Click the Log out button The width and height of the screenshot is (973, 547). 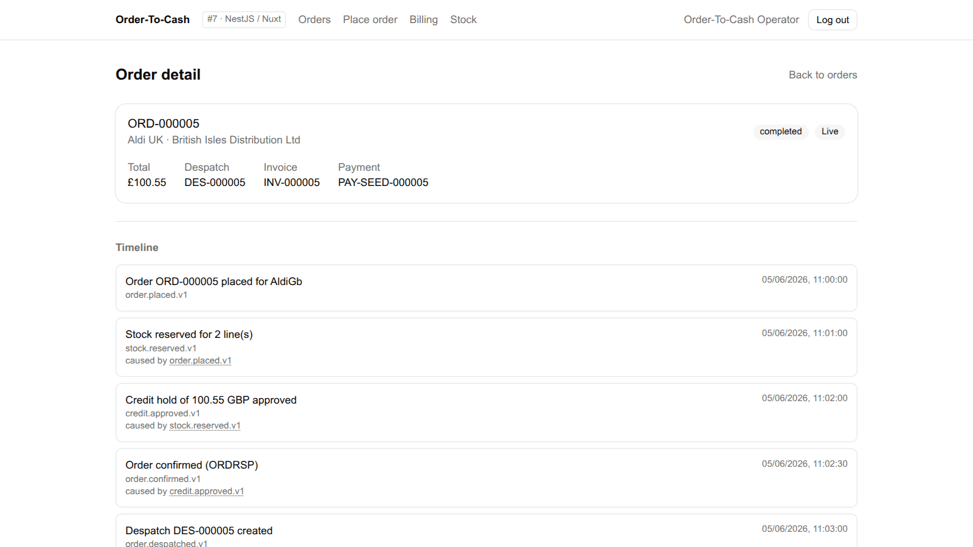(833, 19)
